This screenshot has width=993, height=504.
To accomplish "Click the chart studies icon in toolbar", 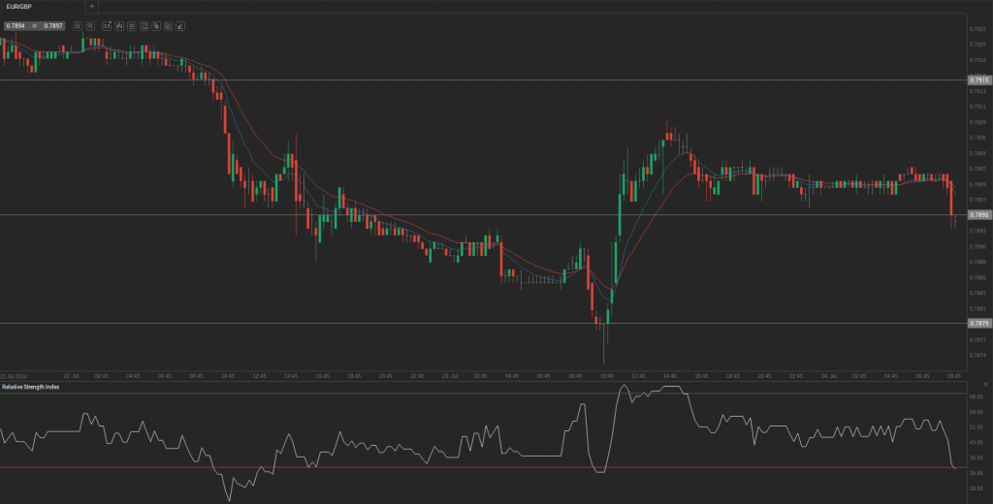I will pyautogui.click(x=144, y=26).
